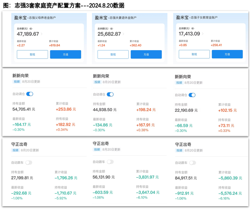Click latest earnings +0.85

(183, 45)
